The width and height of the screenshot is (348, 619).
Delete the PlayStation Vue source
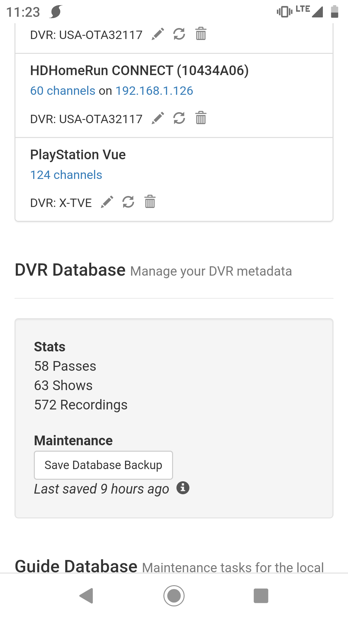(x=150, y=202)
